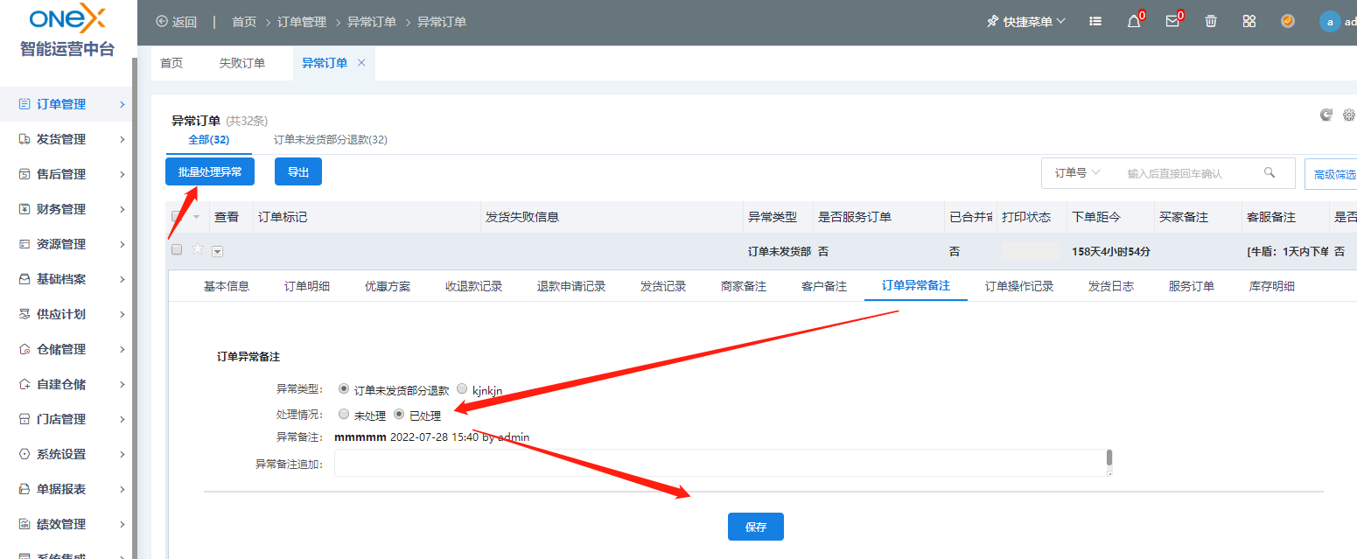
Task: Star the first abnormal order row
Action: click(x=198, y=249)
